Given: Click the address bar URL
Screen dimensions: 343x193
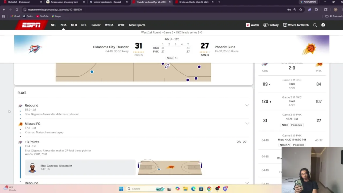Looking at the screenshot, I should [x=55, y=9].
